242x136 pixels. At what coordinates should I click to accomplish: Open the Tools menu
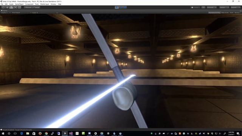coord(37,4)
